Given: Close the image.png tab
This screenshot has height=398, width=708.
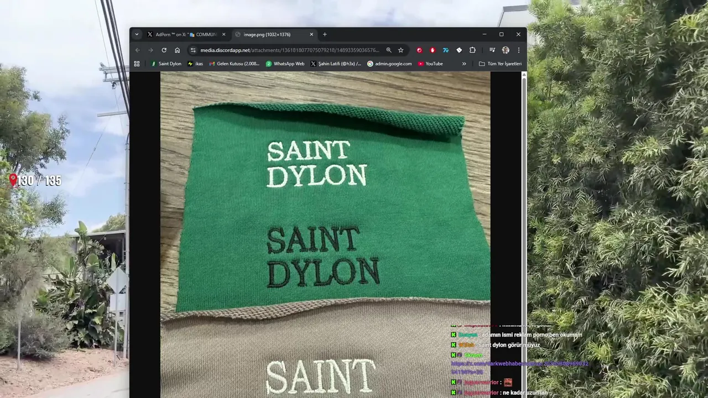Looking at the screenshot, I should [x=311, y=34].
